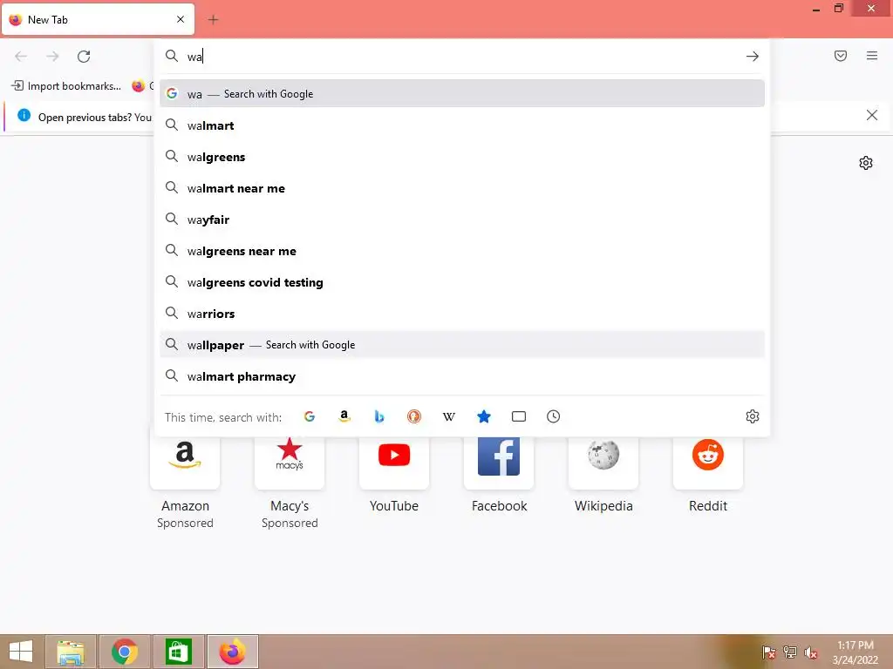The height and width of the screenshot is (669, 893).
Task: Select the 'walmart' search suggestion
Action: pyautogui.click(x=462, y=125)
